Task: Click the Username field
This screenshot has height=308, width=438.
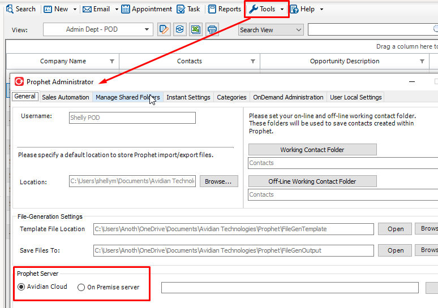Action: coord(132,118)
